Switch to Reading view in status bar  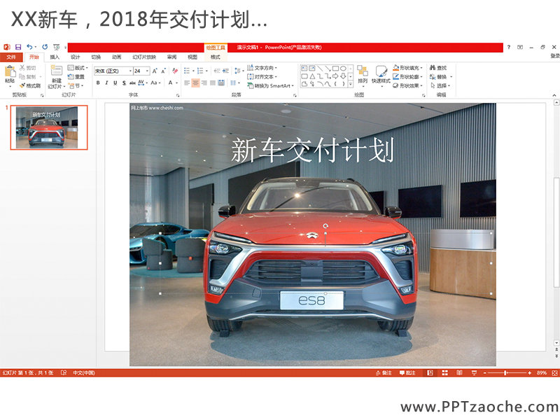[459, 373]
